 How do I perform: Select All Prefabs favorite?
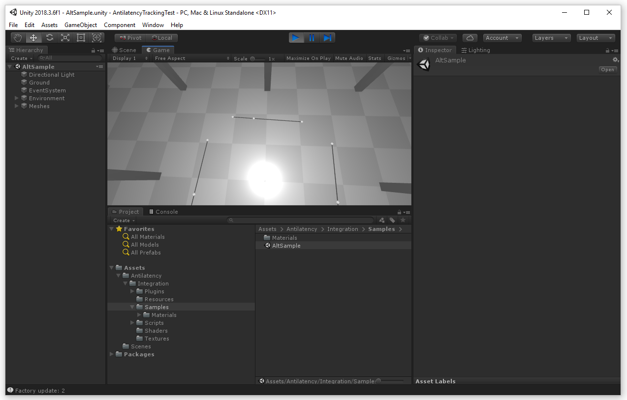tap(146, 253)
